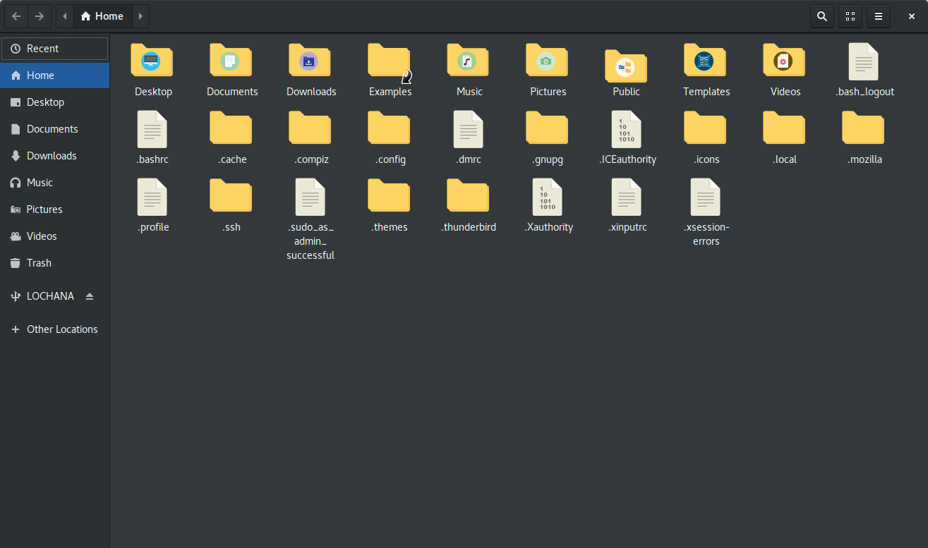
Task: Open the .gnupg folder
Action: pyautogui.click(x=547, y=128)
